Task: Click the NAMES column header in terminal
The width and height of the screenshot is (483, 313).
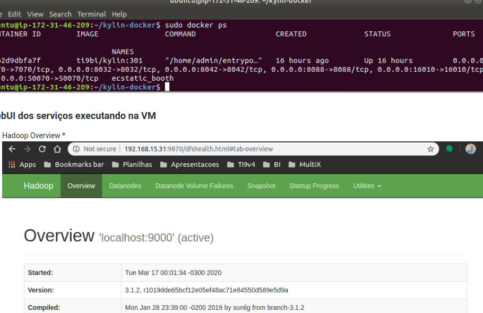Action: (x=123, y=52)
